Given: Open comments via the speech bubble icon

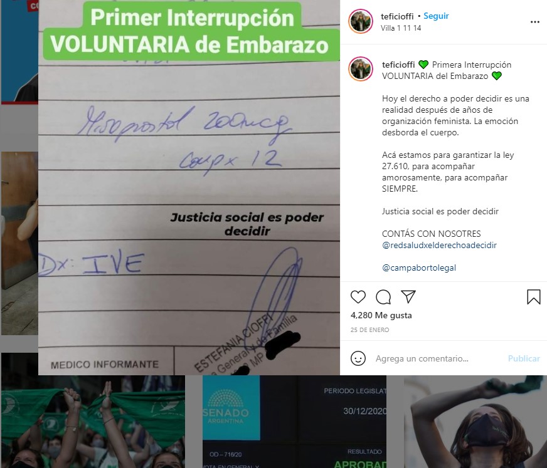Looking at the screenshot, I should point(383,297).
